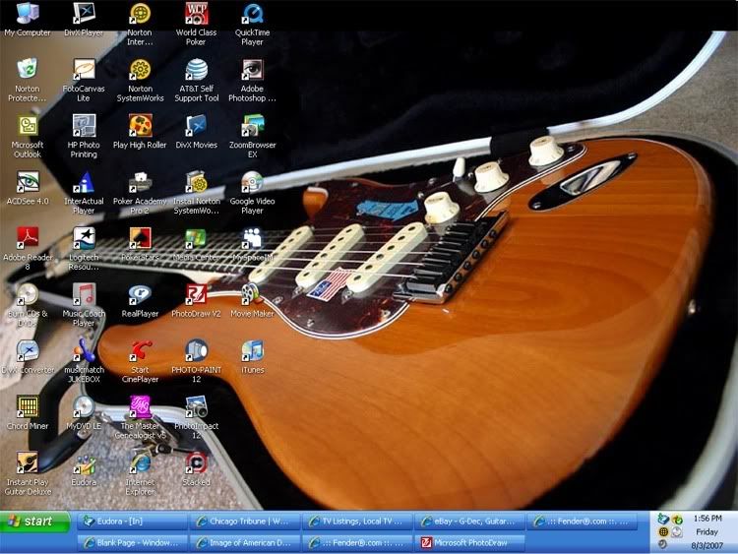Switch to eBay G-Dec Guitar taskbar window
The image size is (738, 554).
(469, 522)
